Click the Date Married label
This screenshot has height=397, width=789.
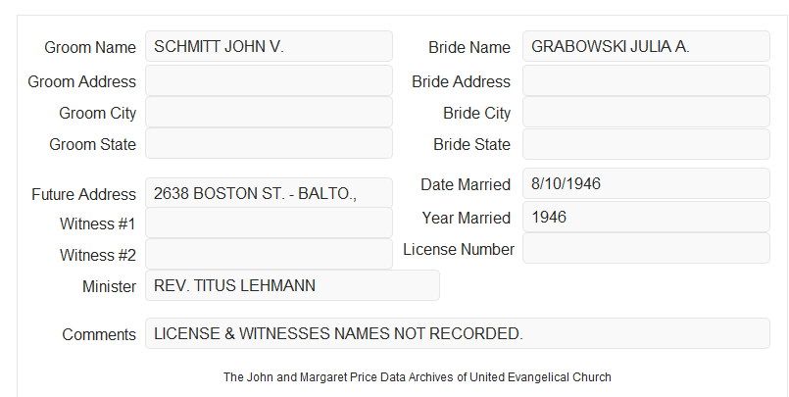pyautogui.click(x=466, y=184)
